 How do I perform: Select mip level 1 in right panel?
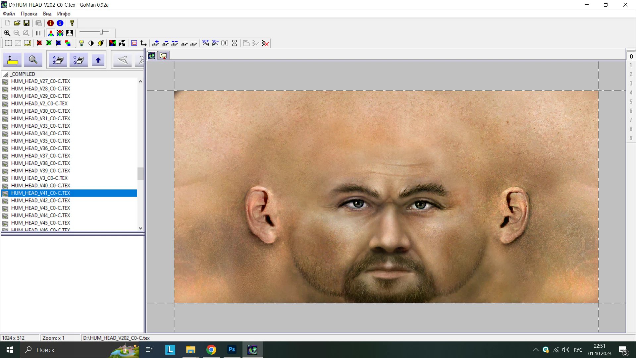631,65
